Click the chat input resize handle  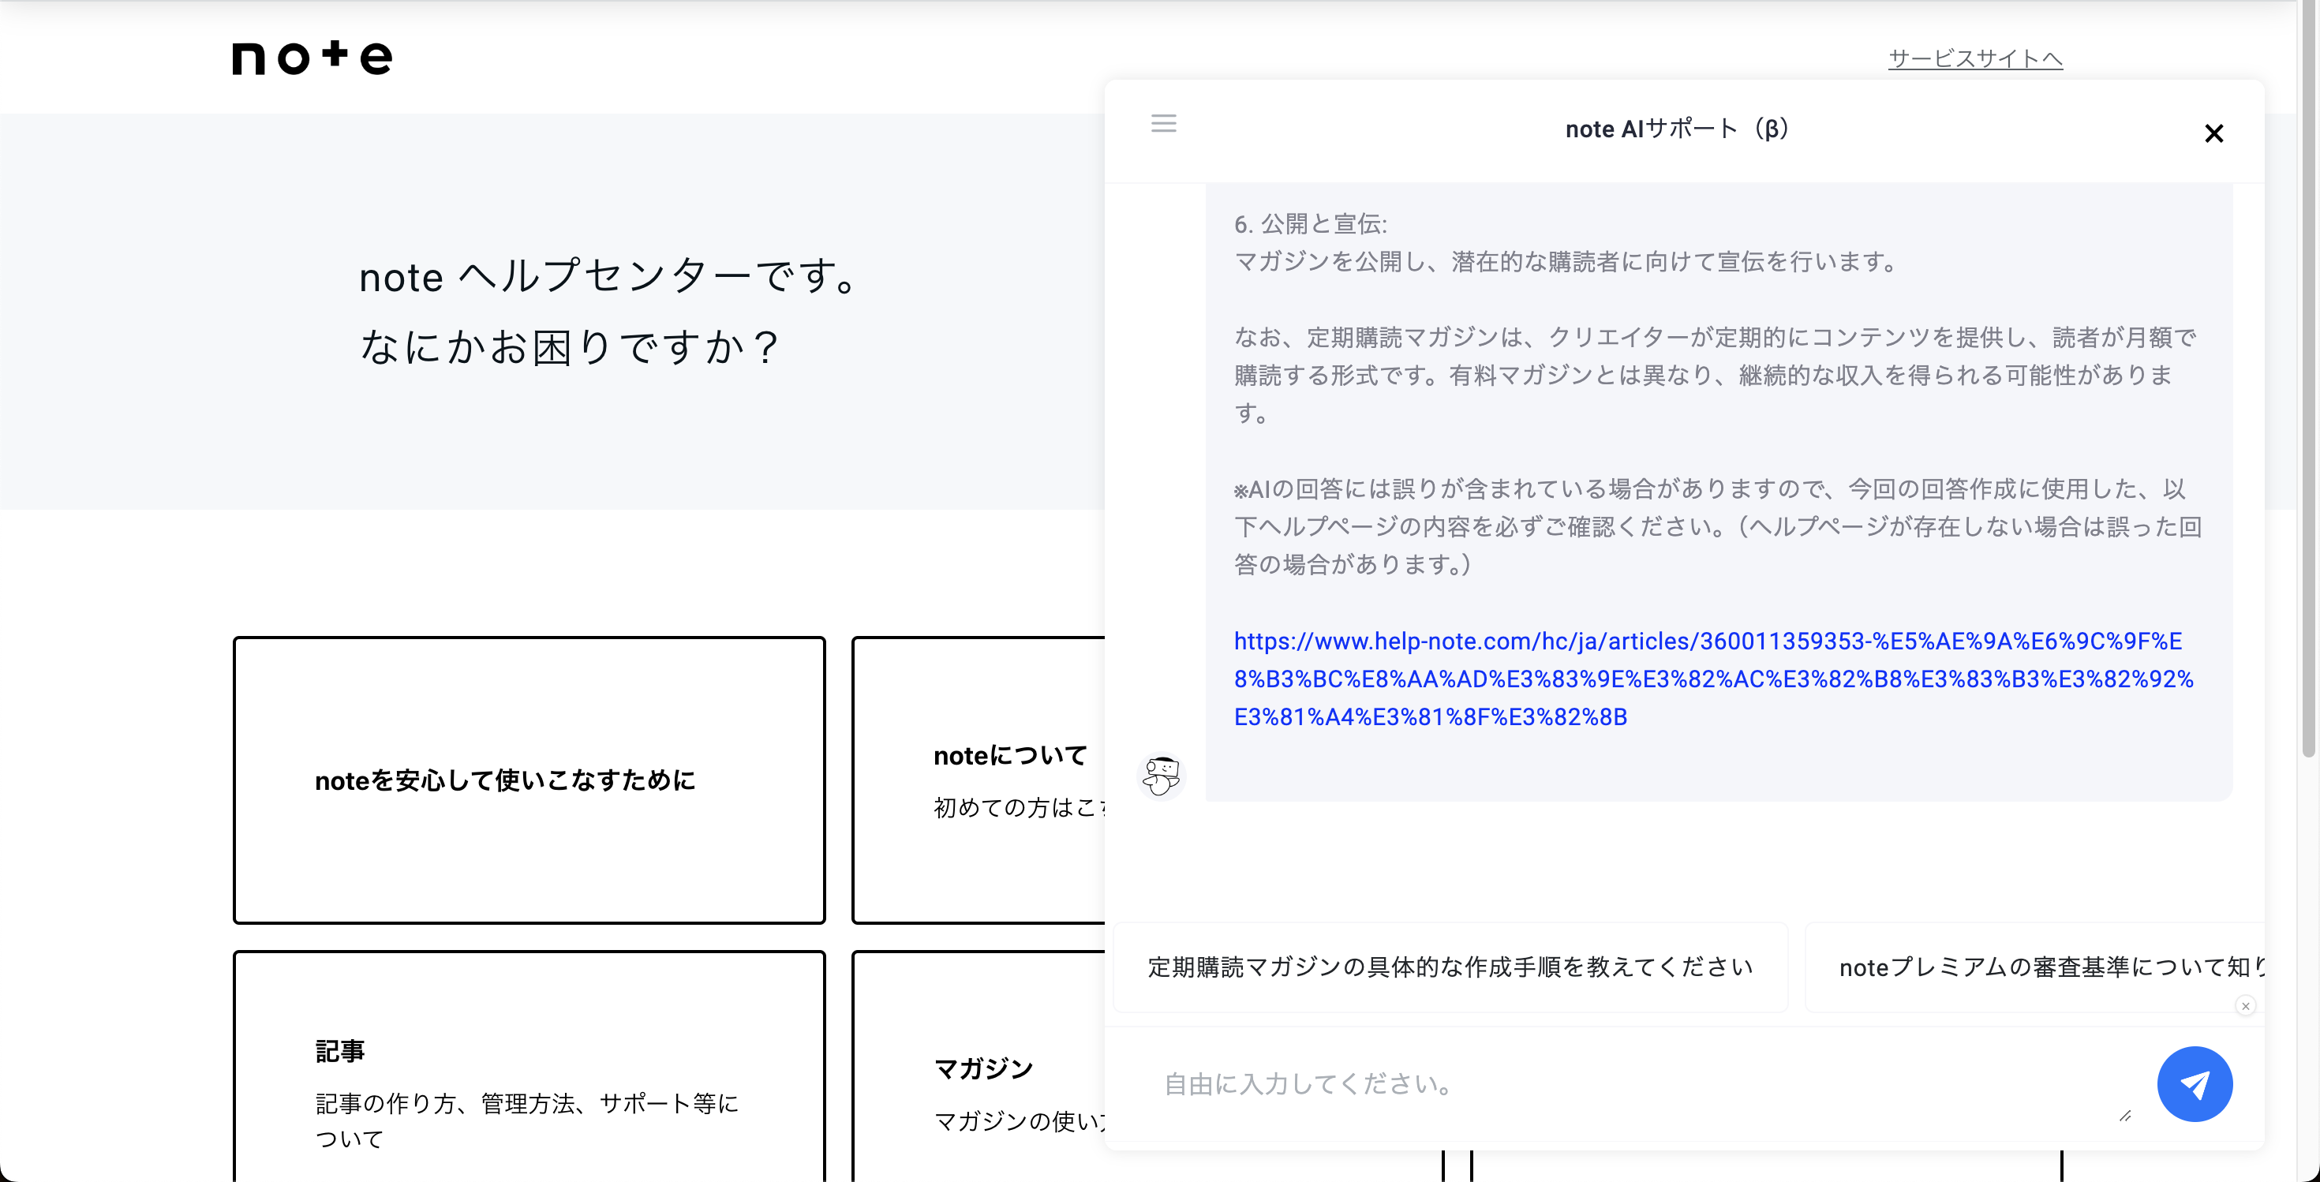[x=2124, y=1116]
